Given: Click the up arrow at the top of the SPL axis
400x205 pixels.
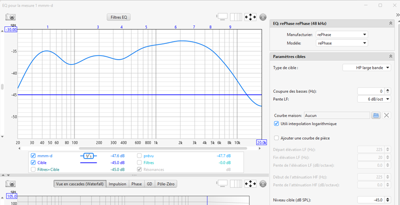Looking at the screenshot, I should point(2,31).
